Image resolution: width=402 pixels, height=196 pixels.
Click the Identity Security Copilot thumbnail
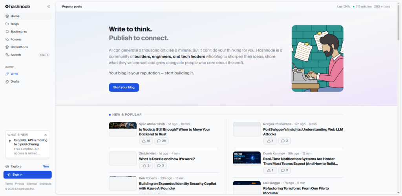click(x=123, y=183)
